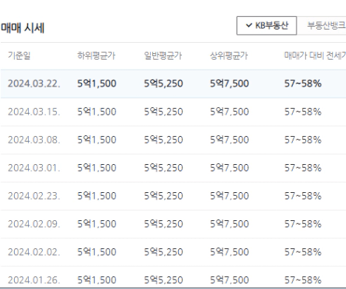This screenshot has height=289, width=346.
Task: Click the 상위평균가 column header
Action: coord(228,55)
